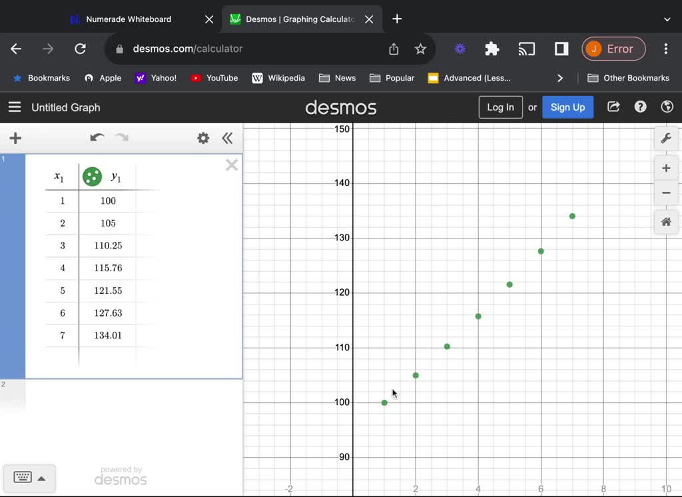This screenshot has width=682, height=497.
Task: Bookmark this page with the star icon
Action: (x=420, y=49)
